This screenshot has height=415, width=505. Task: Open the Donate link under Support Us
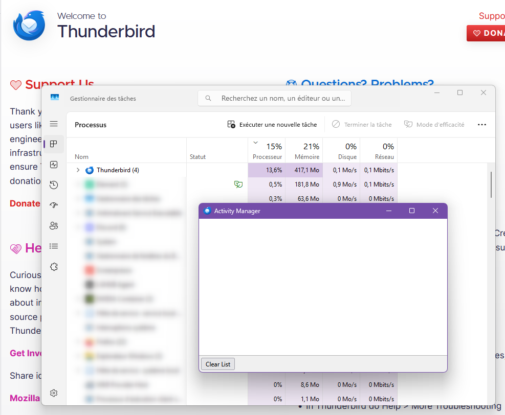(x=25, y=203)
